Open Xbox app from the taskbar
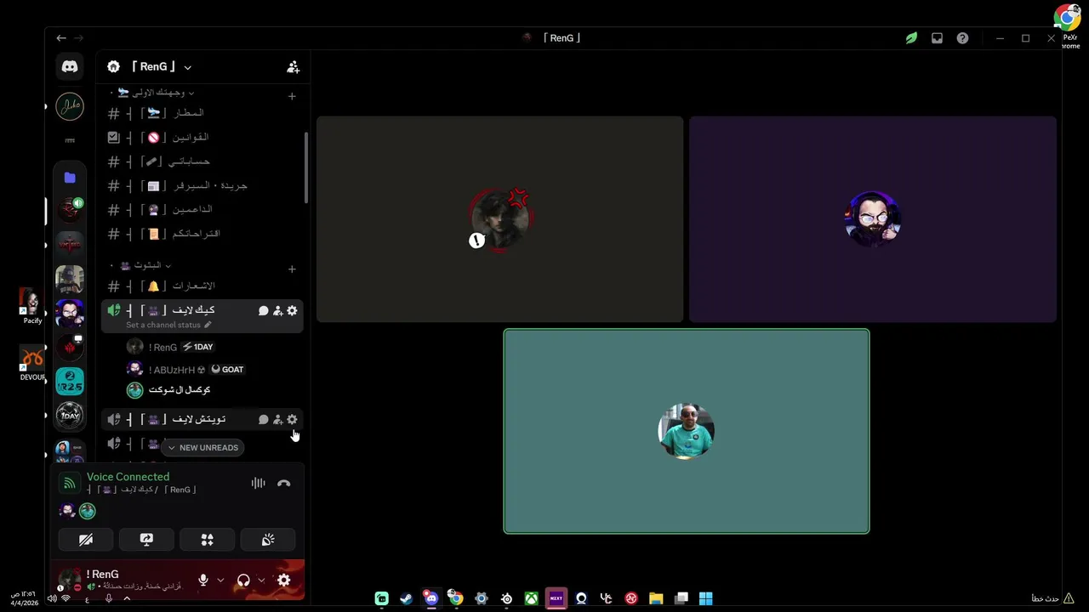This screenshot has height=612, width=1089. (531, 598)
